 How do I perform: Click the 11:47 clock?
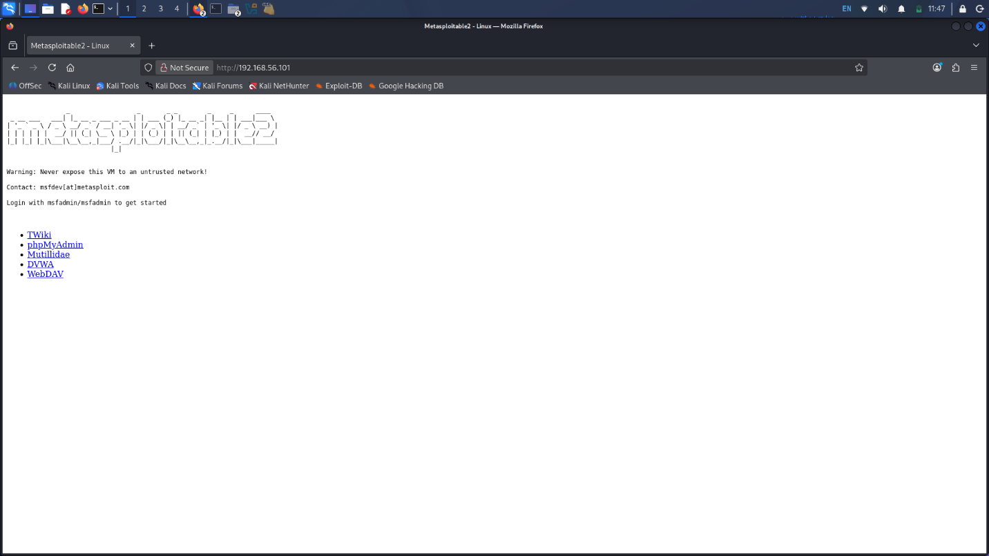pos(937,9)
